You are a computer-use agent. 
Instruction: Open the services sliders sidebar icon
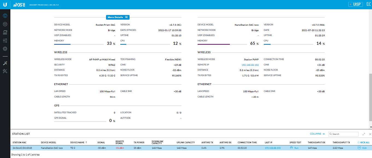pyautogui.click(x=5, y=40)
